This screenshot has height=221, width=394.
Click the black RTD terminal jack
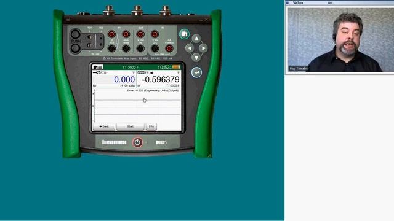pos(112,48)
